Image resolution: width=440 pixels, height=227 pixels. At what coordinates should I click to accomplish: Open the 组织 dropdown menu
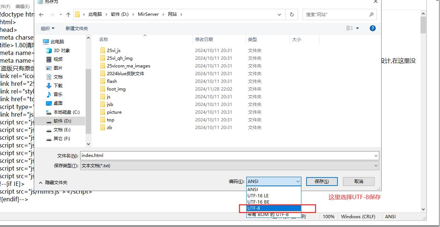click(48, 28)
